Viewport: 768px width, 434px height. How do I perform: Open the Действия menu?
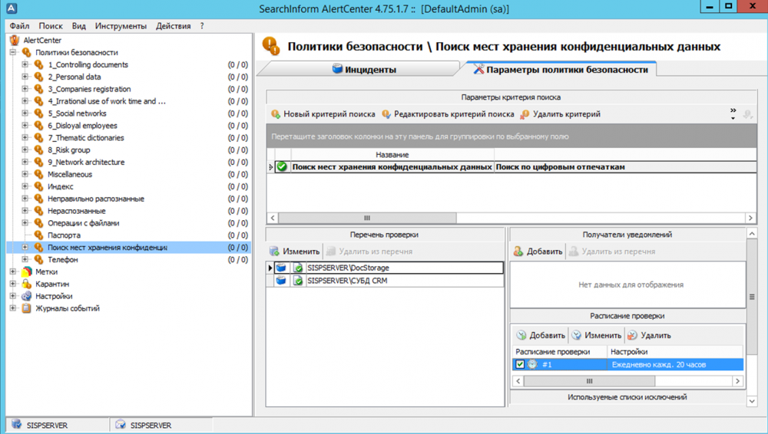[x=173, y=26]
